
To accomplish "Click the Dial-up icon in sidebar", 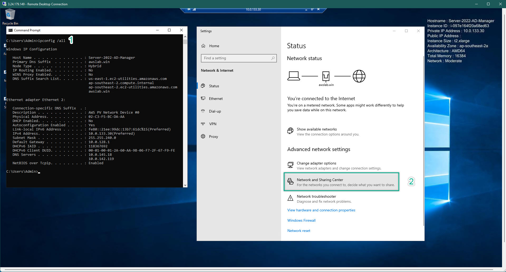I will coord(203,111).
